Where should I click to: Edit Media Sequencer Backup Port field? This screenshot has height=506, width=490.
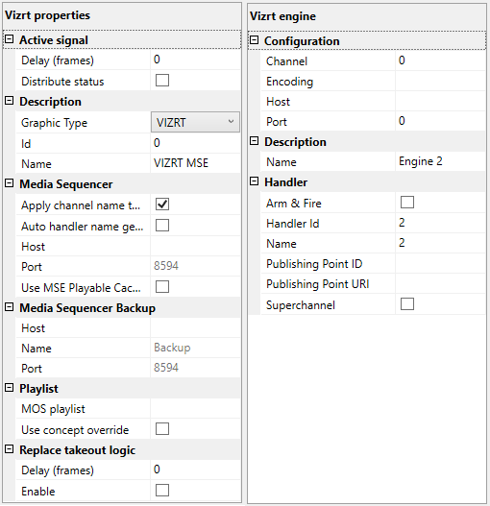(195, 368)
